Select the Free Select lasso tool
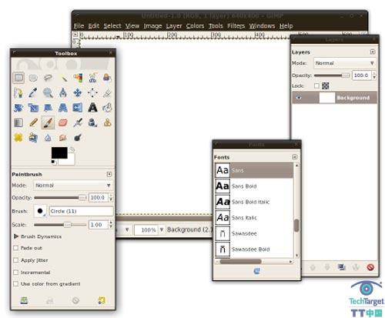 48,78
